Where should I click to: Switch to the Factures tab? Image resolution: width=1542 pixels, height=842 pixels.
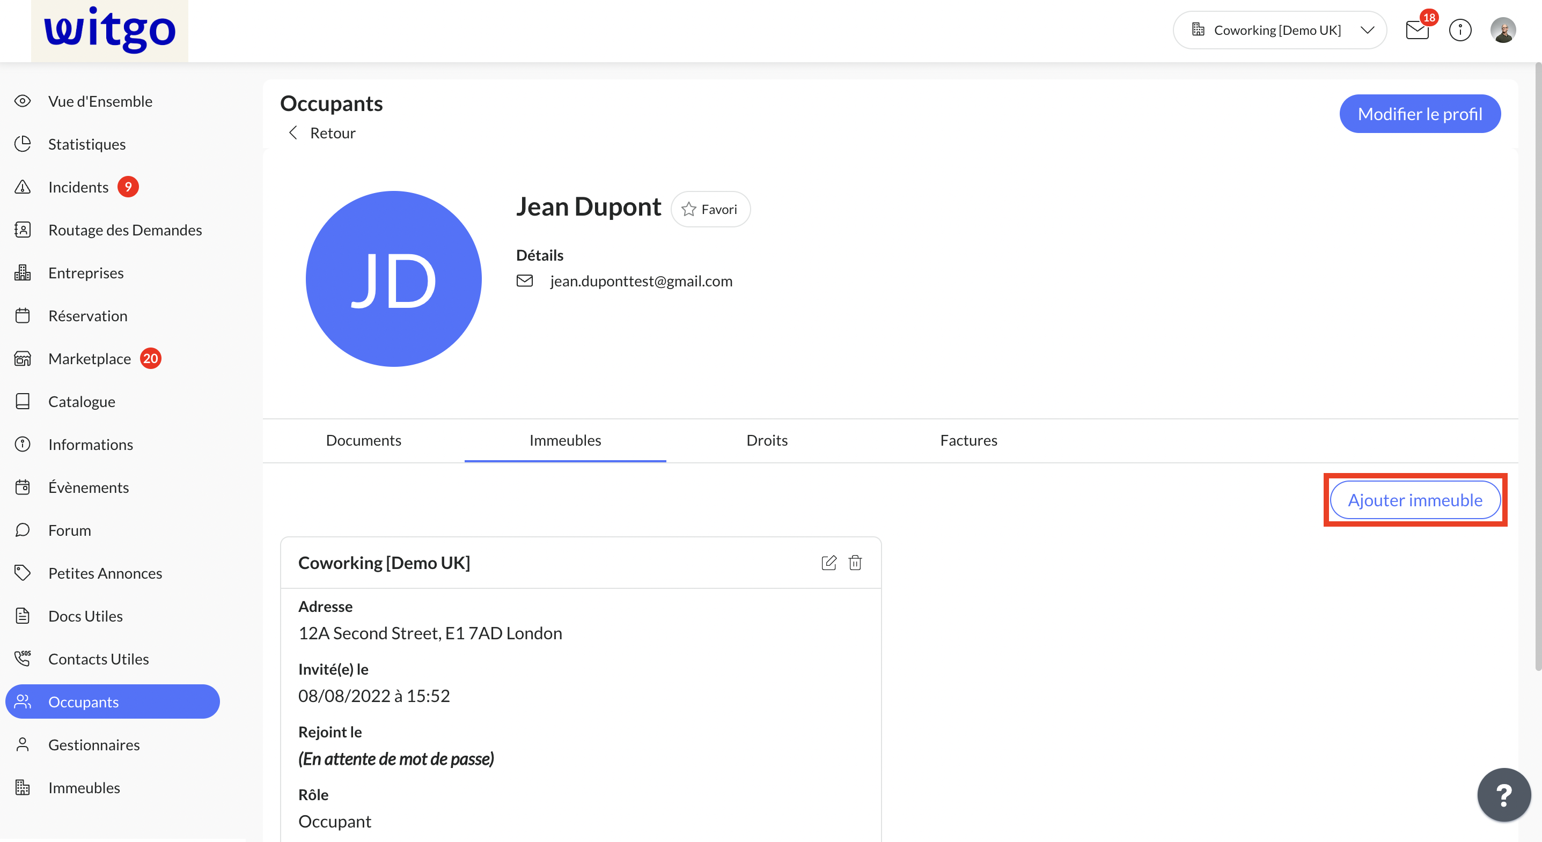[x=968, y=440]
